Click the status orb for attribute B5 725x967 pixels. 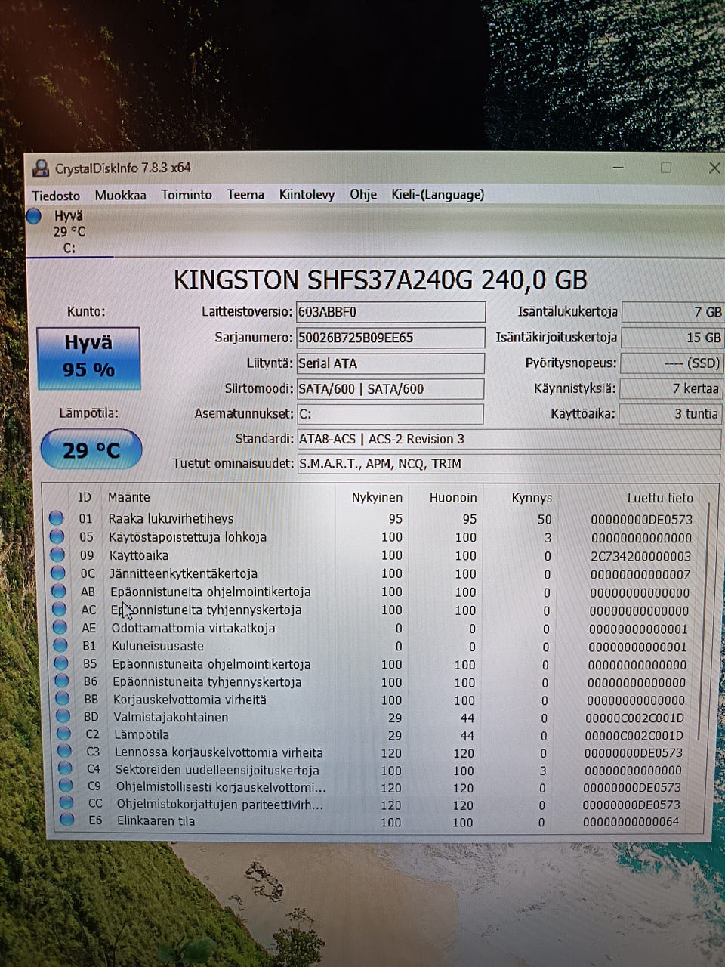point(62,663)
